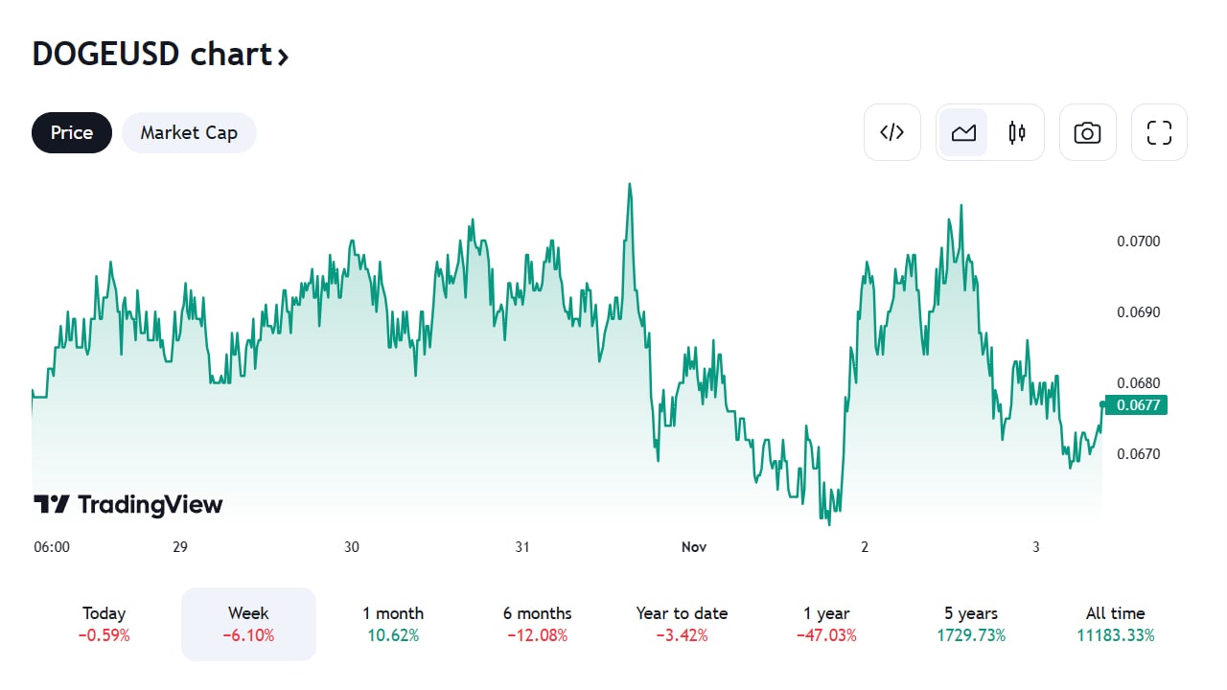The image size is (1227, 690).
Task: Select the All time range
Action: (1115, 624)
